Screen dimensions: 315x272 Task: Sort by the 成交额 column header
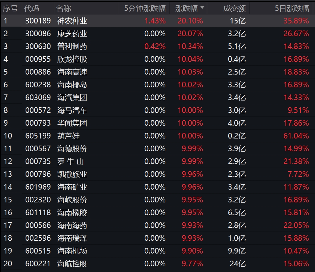pos(234,9)
